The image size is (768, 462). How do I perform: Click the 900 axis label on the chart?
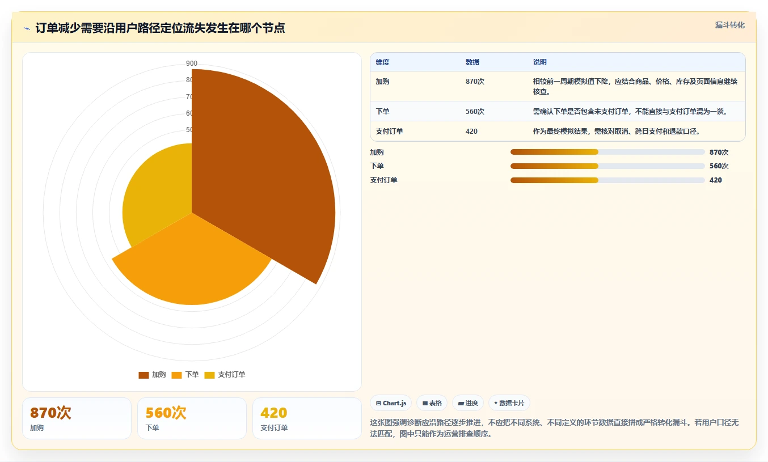click(192, 63)
